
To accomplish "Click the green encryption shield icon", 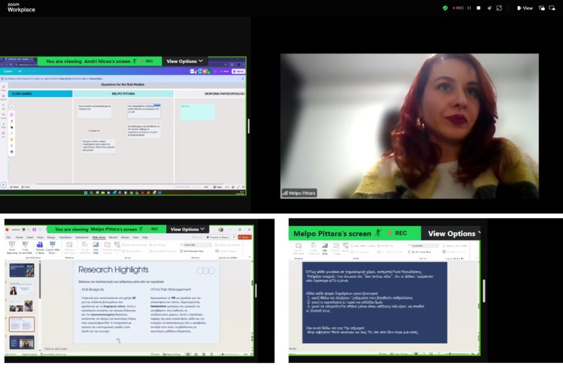I will tap(445, 8).
